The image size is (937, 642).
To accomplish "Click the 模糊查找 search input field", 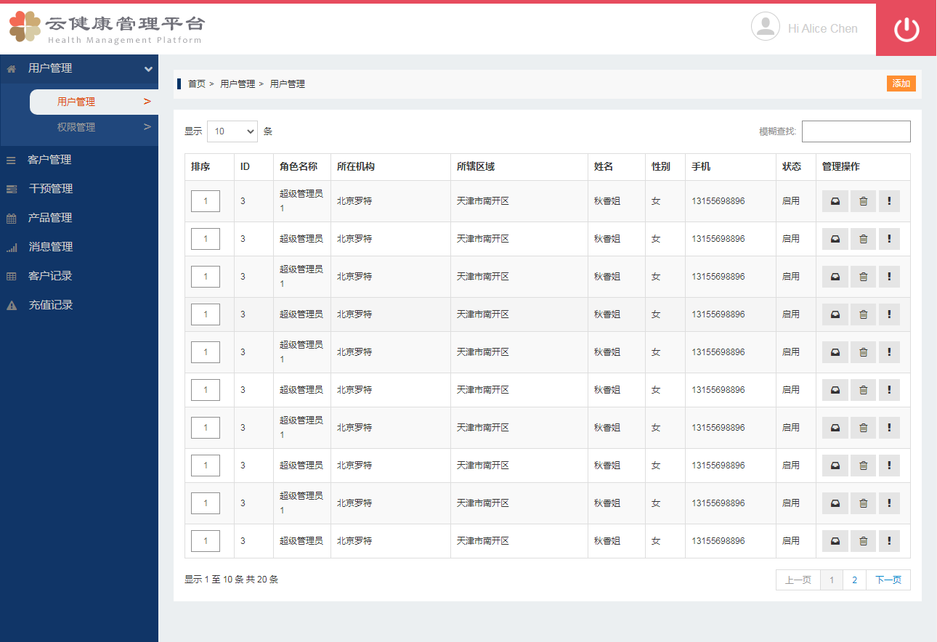I will (856, 131).
